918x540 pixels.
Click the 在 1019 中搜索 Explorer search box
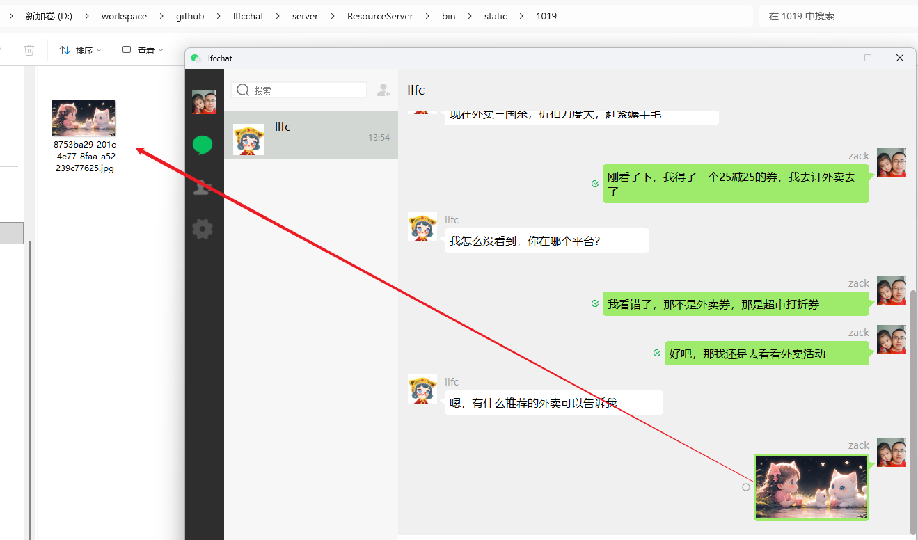pos(835,16)
